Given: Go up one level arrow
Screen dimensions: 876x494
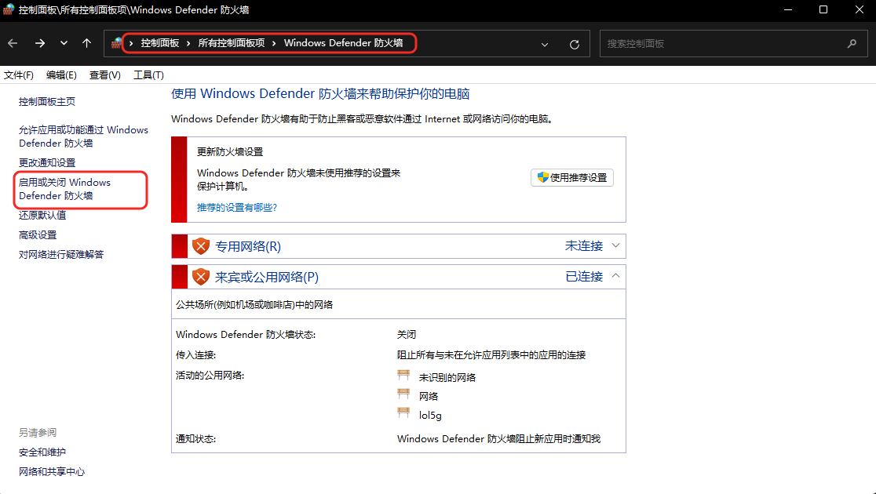Looking at the screenshot, I should [x=86, y=44].
